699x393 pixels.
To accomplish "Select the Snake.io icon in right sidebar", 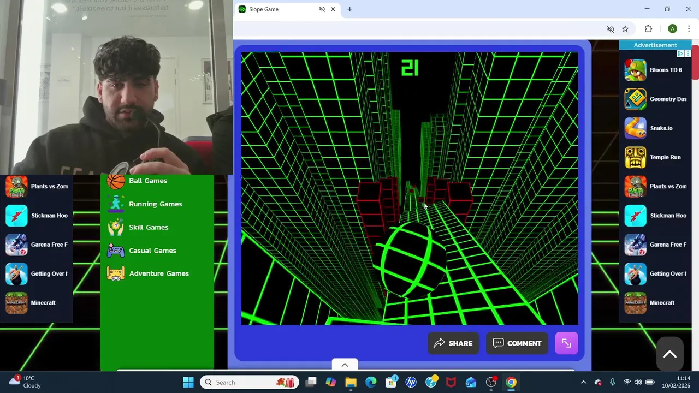I will [635, 128].
